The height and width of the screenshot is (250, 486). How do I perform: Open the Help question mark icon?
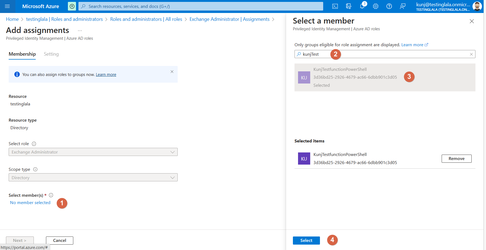coord(389,6)
